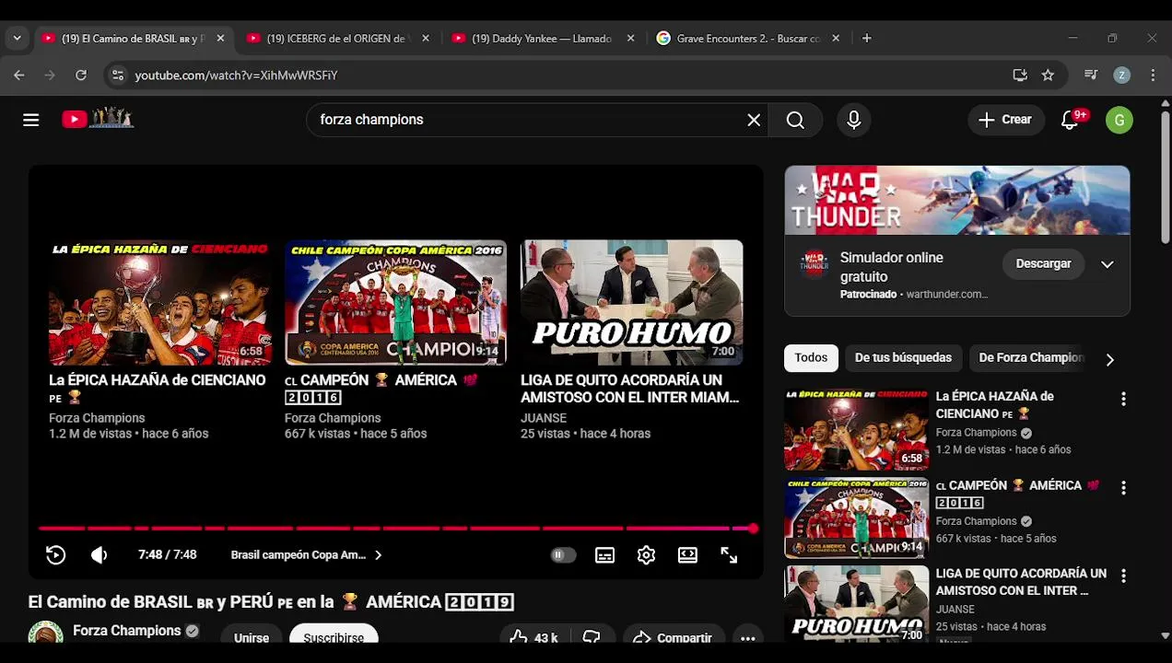
Task: Open sidebar thumbnail Chile Campeón 9:14
Action: (856, 518)
